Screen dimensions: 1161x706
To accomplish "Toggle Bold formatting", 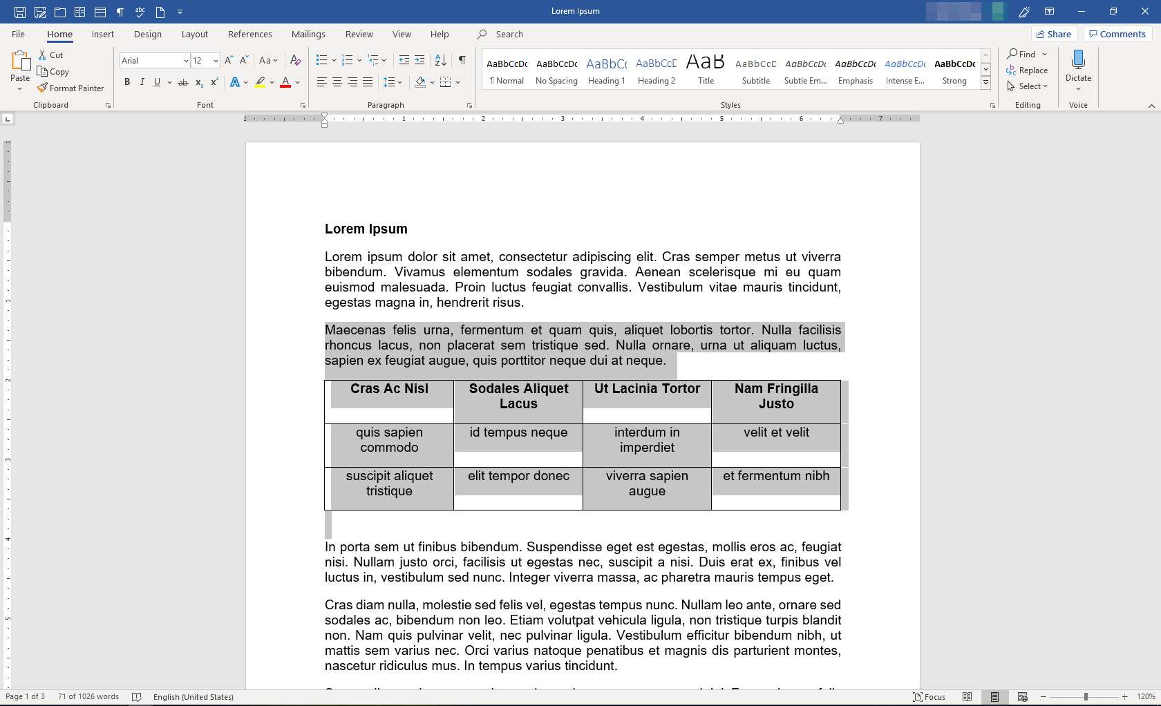I will pos(127,82).
